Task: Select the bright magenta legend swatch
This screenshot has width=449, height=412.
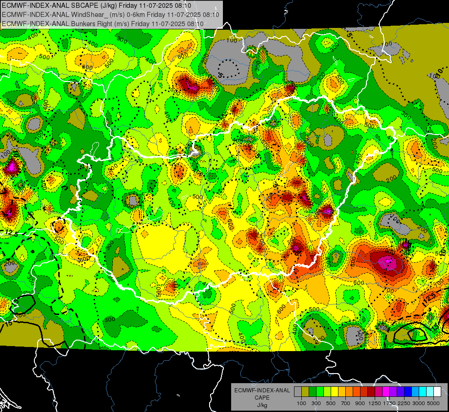Action: pos(386,392)
